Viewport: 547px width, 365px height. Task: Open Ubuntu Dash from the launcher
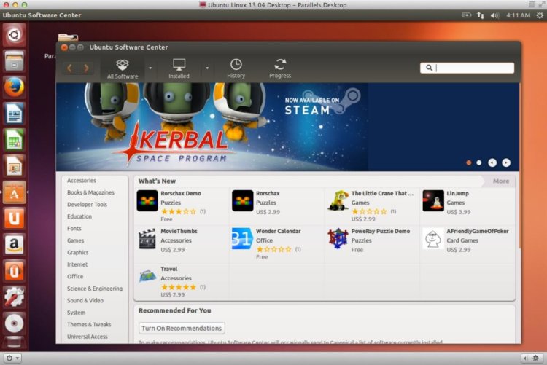click(14, 35)
